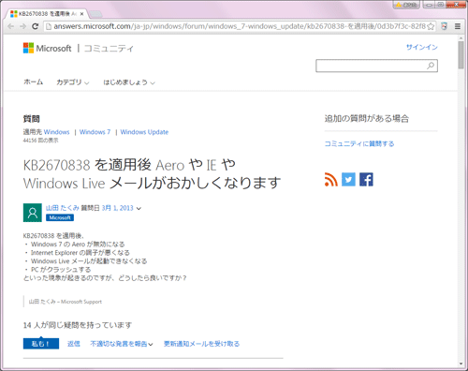Open the RSS feed icon

click(331, 179)
